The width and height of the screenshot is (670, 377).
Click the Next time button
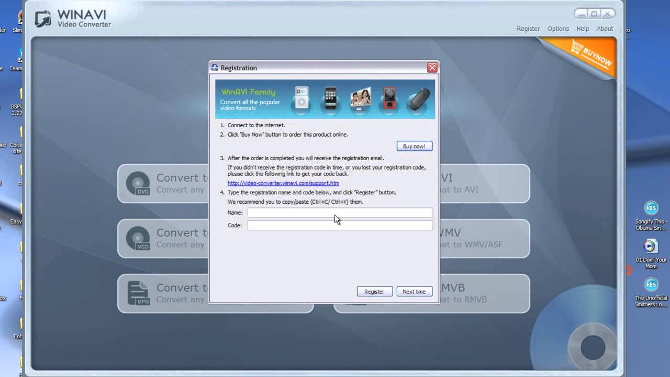[414, 292]
